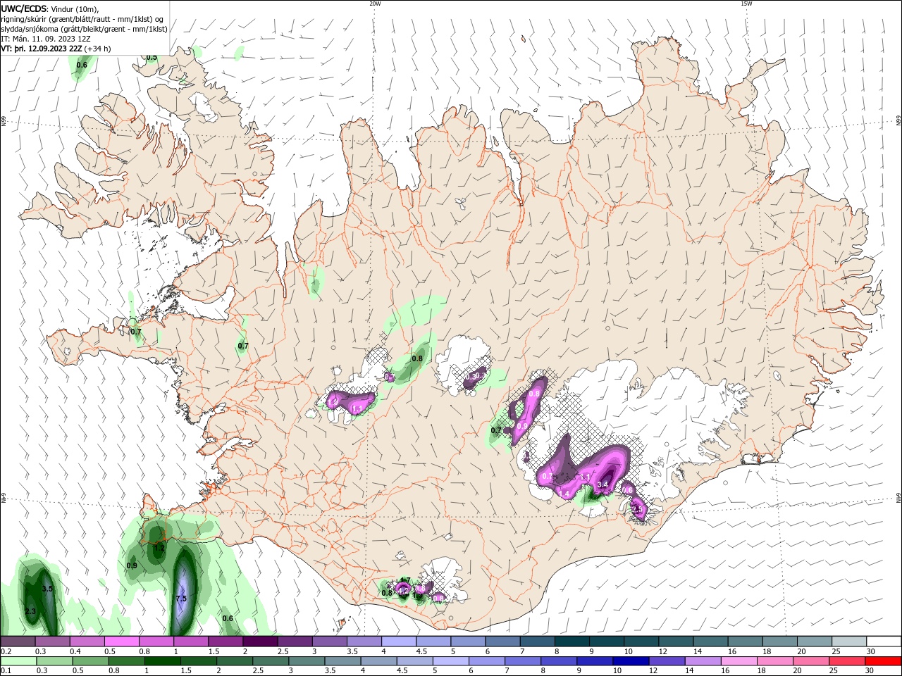This screenshot has width=902, height=676.
Task: Click the periwinkle snow swatch labeled 4
Action: click(398, 641)
